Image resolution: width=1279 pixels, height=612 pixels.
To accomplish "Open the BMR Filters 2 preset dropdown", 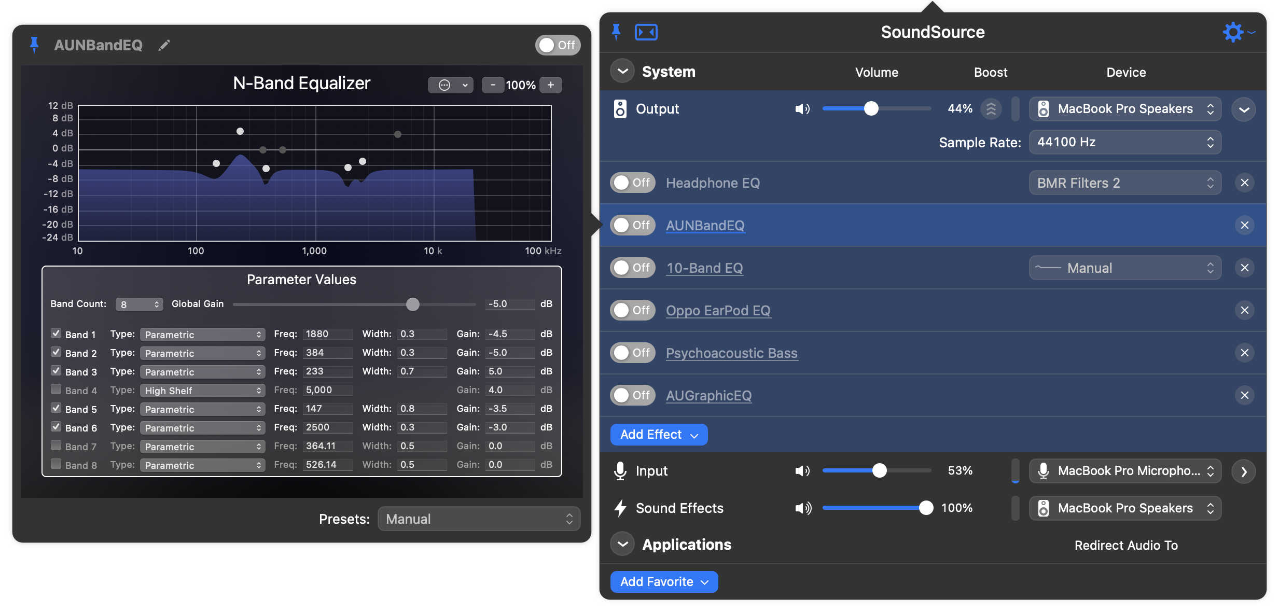I will click(1125, 183).
